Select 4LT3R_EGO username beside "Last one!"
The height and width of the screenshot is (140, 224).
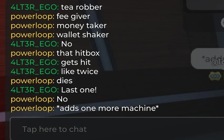pyautogui.click(x=34, y=90)
